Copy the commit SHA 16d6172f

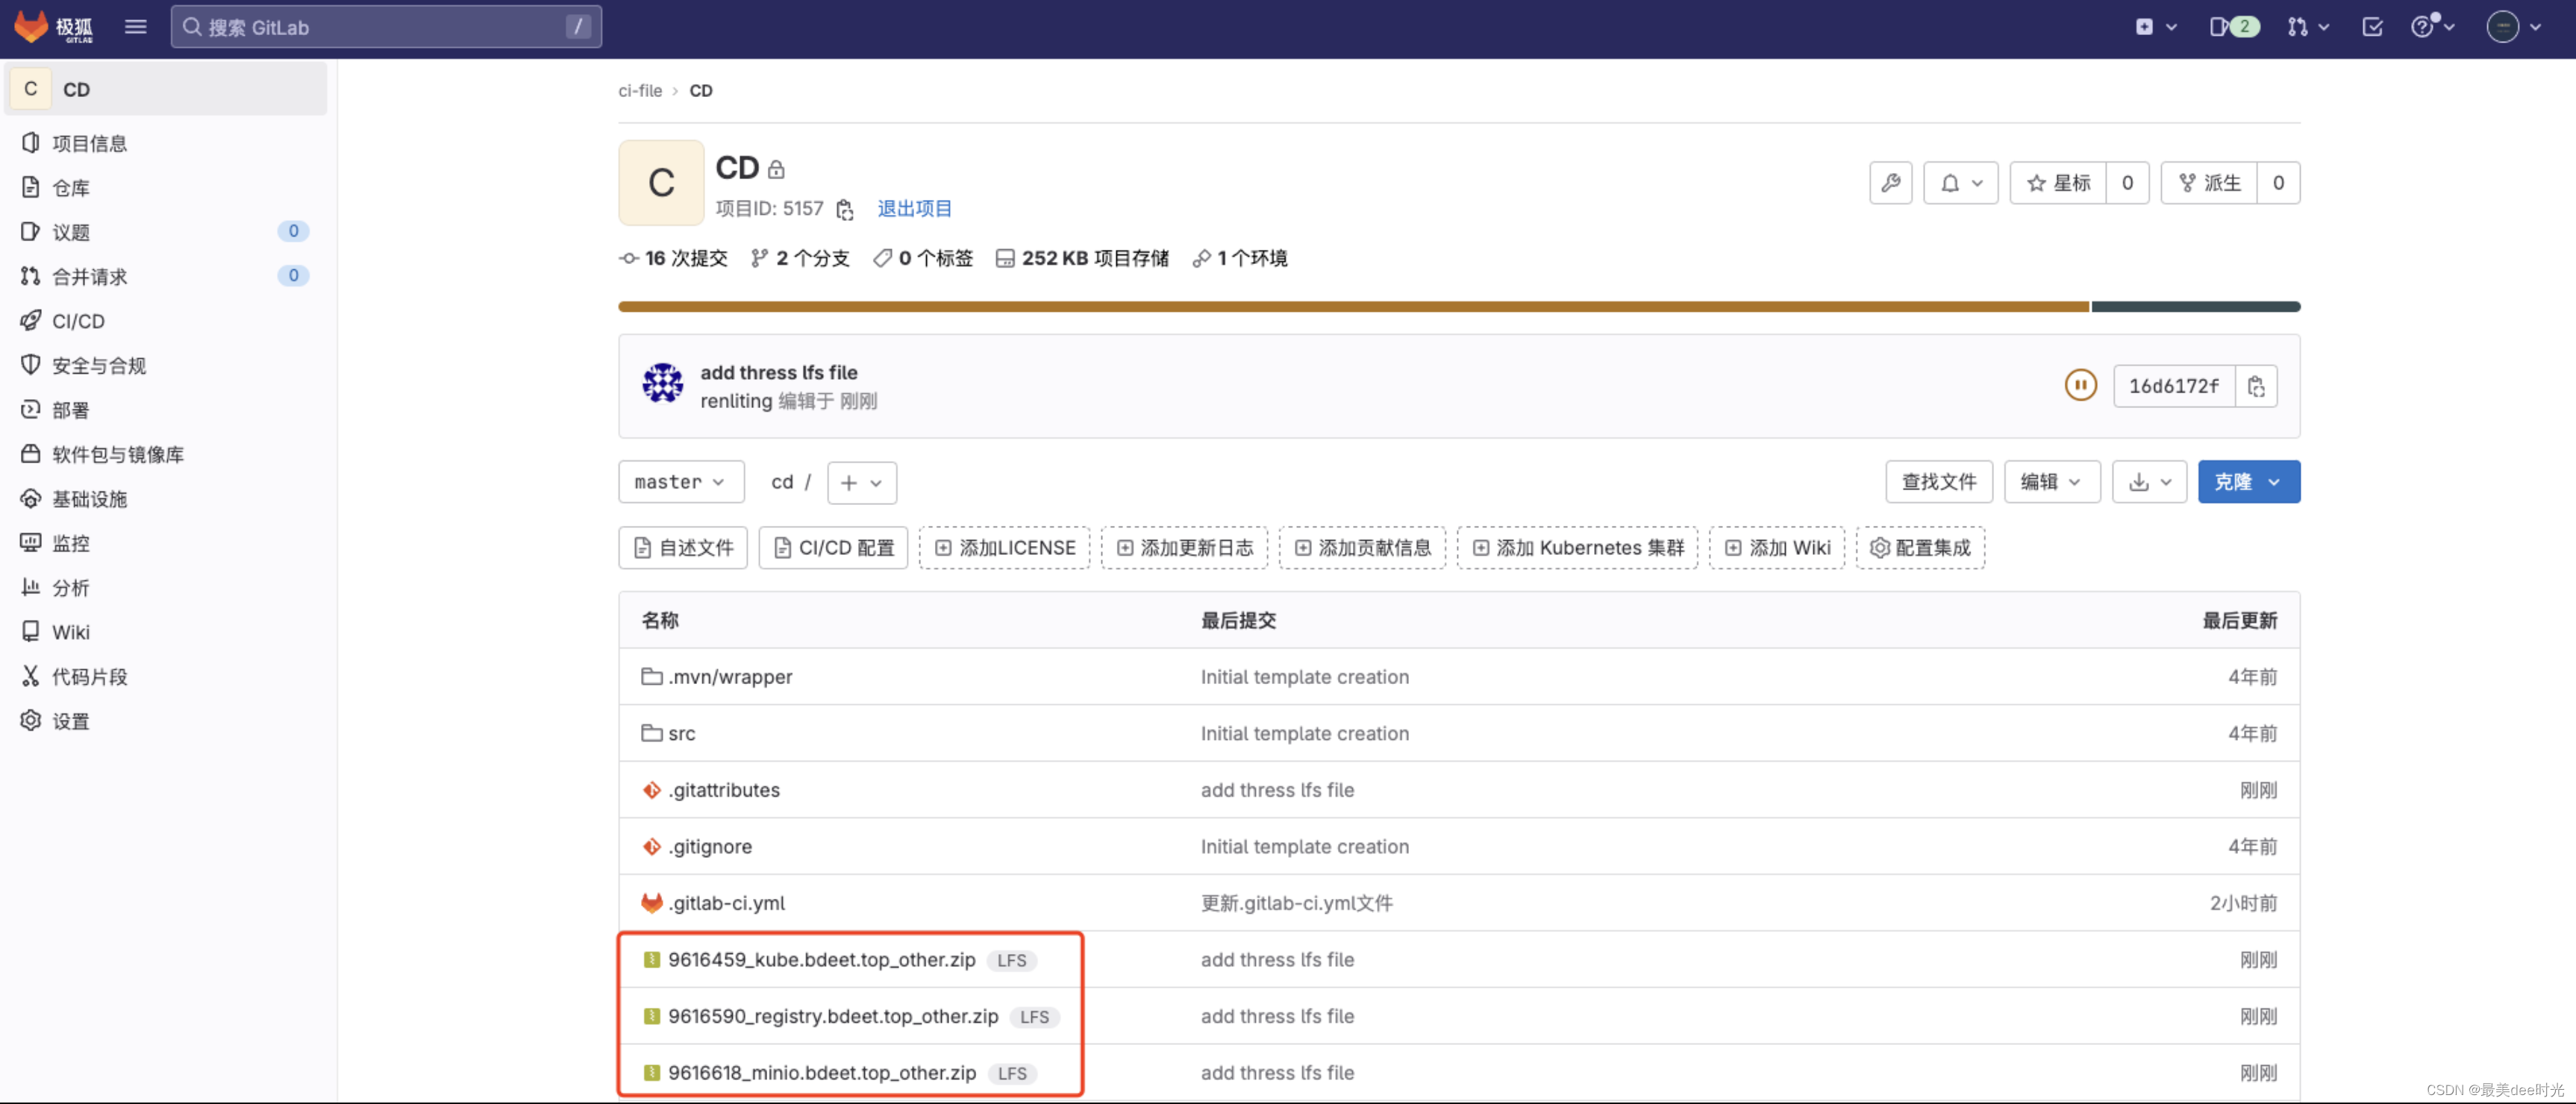[2256, 386]
